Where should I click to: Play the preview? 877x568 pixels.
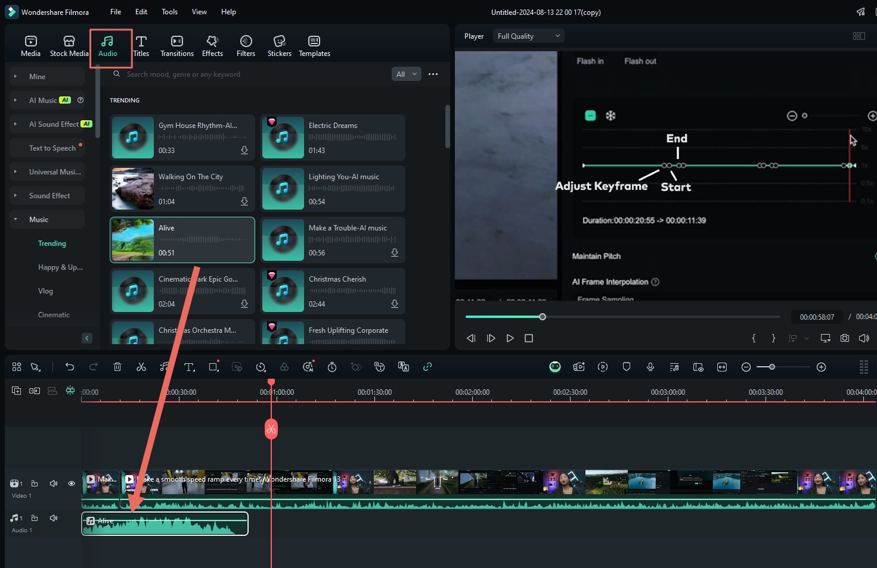coord(510,338)
